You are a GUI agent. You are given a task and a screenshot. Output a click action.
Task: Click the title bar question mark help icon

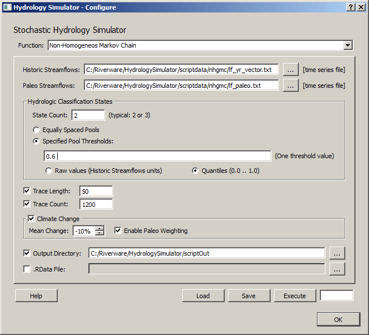351,7
